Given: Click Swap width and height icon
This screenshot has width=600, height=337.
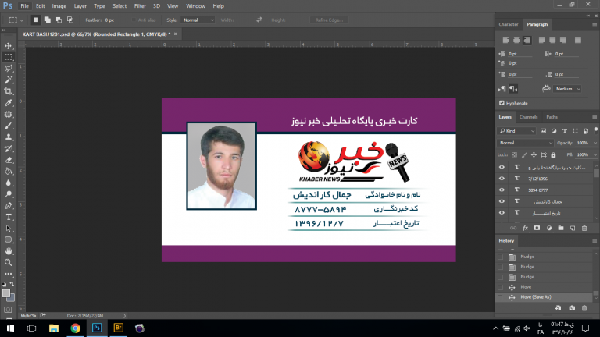Looking at the screenshot, I should [259, 20].
